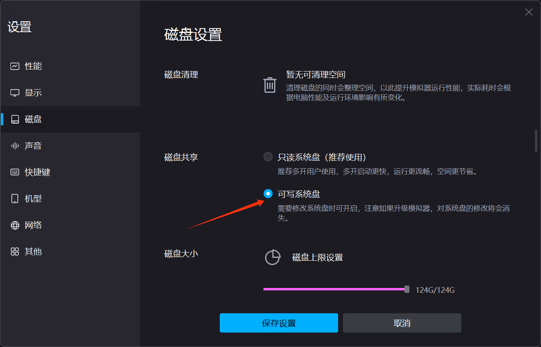Close the settings dialog with X
This screenshot has width=541, height=347.
pyautogui.click(x=529, y=12)
